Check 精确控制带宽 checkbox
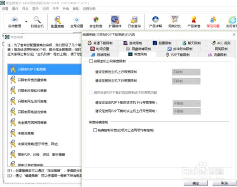 tap(95, 130)
